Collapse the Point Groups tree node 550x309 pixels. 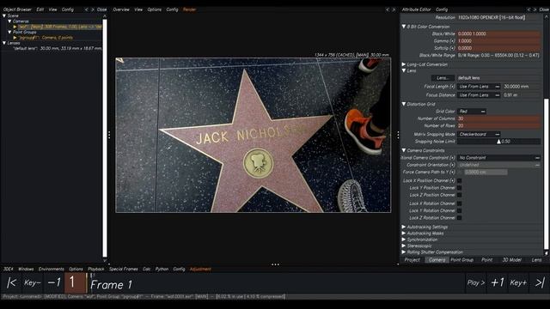pos(9,33)
